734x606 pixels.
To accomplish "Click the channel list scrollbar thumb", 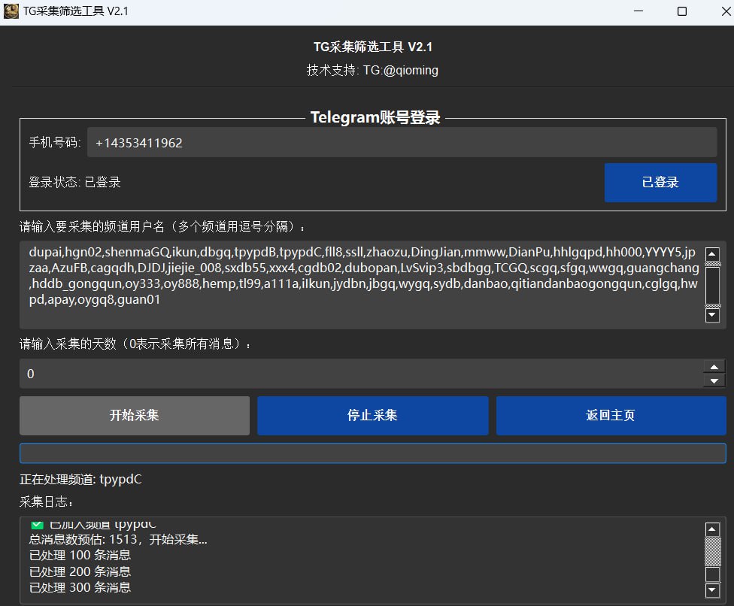I will coord(713,285).
